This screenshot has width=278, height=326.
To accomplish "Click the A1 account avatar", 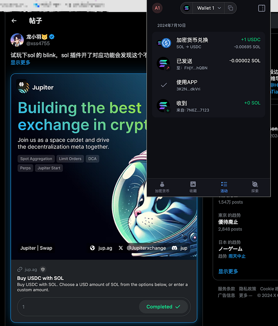I will 157,8.
